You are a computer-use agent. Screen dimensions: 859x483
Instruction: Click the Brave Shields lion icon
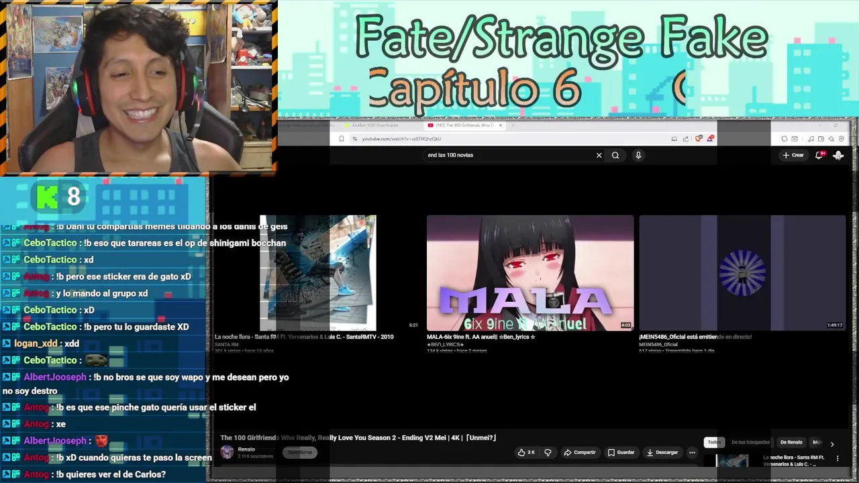pyautogui.click(x=699, y=139)
